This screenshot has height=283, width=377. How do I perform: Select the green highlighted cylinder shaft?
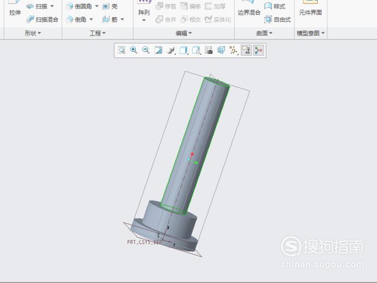pyautogui.click(x=194, y=144)
